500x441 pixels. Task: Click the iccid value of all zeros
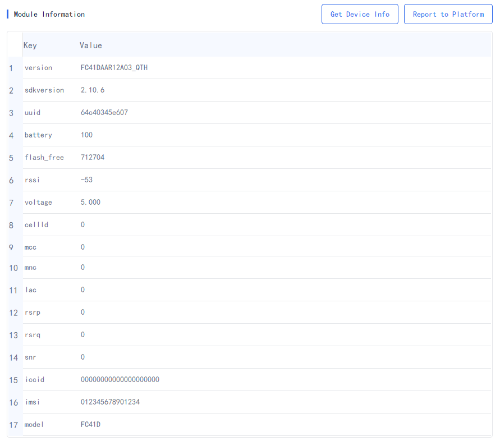coord(120,379)
